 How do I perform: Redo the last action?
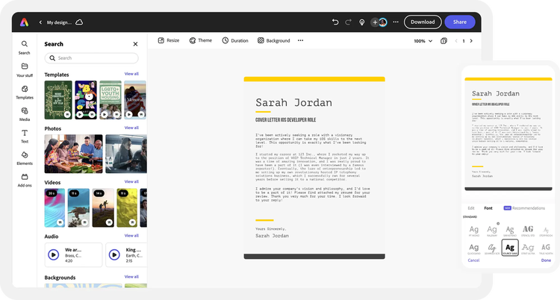coord(348,22)
